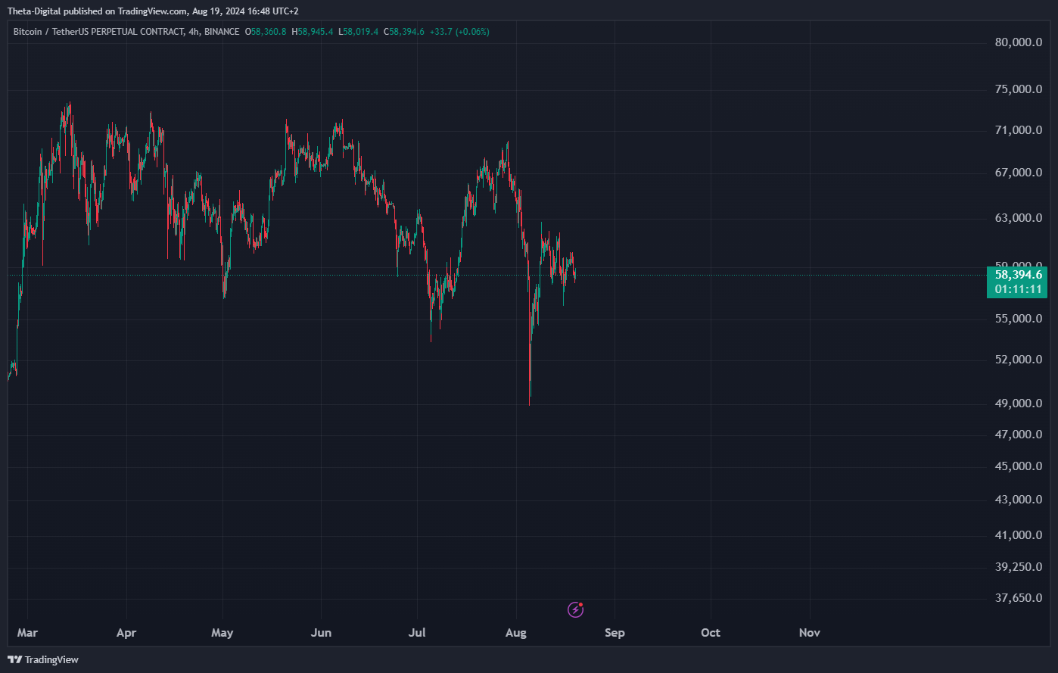Click the 55,000.0 price axis label
The height and width of the screenshot is (673, 1058).
point(1018,319)
